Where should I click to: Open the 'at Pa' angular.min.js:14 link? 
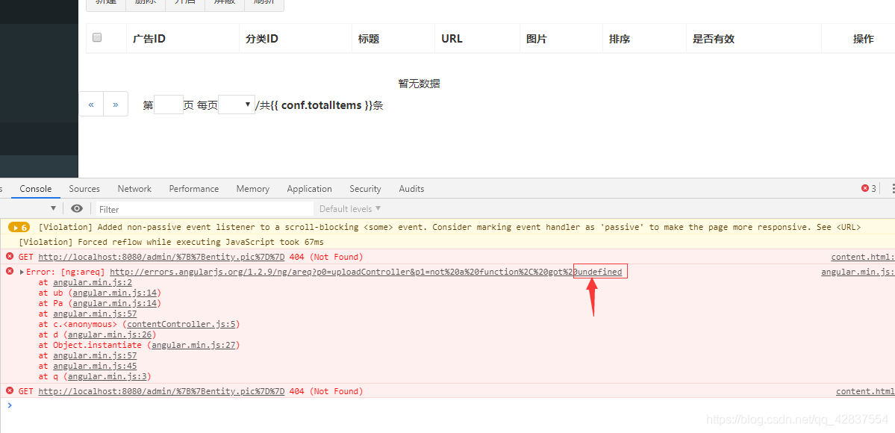[x=114, y=303]
